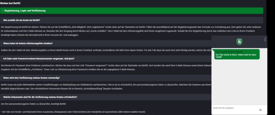Expand 'Wie erstelle ich ein Konto bei Bet90?'
This screenshot has height=115, width=275.
(x=132, y=20)
